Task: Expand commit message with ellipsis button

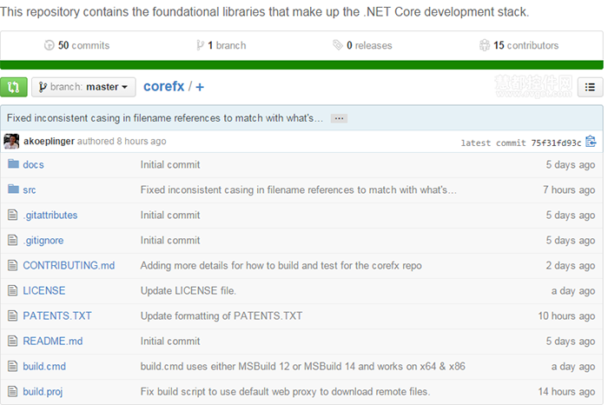Action: click(x=339, y=118)
